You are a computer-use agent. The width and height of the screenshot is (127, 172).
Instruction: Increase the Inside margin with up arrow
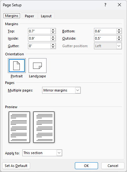[x=53, y=37]
